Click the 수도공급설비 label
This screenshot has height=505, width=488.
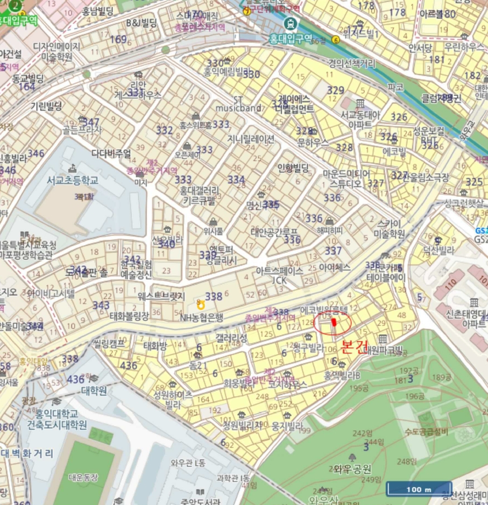tap(427, 431)
